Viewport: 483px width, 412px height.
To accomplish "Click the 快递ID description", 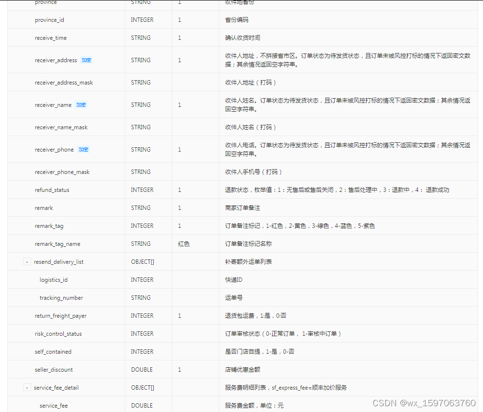I will click(x=234, y=280).
